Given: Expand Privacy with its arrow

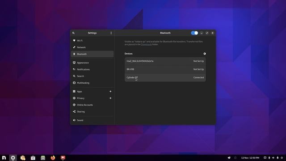Looking at the screenshot, I should pos(110,98).
